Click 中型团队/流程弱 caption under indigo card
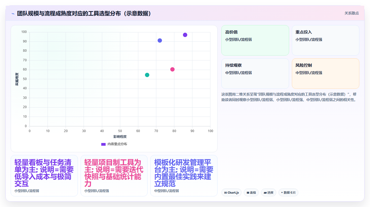 point(167,191)
